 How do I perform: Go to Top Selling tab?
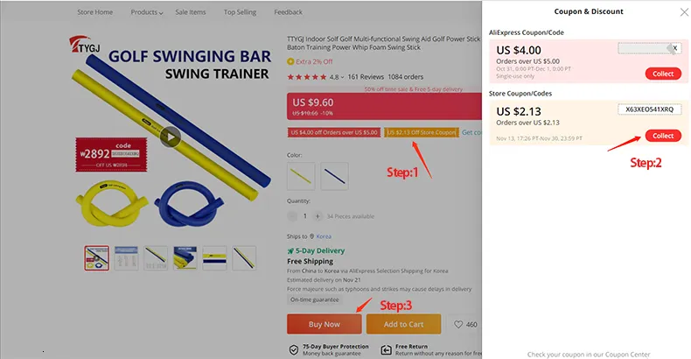pyautogui.click(x=240, y=12)
